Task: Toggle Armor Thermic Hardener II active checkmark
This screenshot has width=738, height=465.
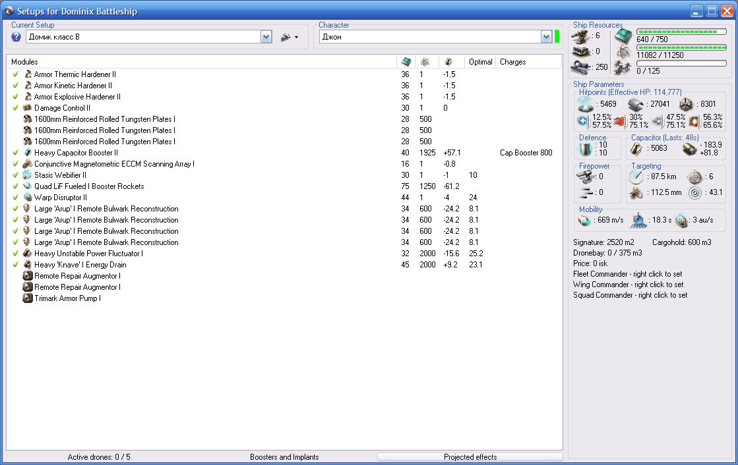Action: [x=16, y=74]
